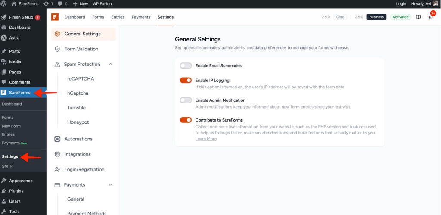
Task: Open the Howdy, Avi account menu
Action: (425, 4)
